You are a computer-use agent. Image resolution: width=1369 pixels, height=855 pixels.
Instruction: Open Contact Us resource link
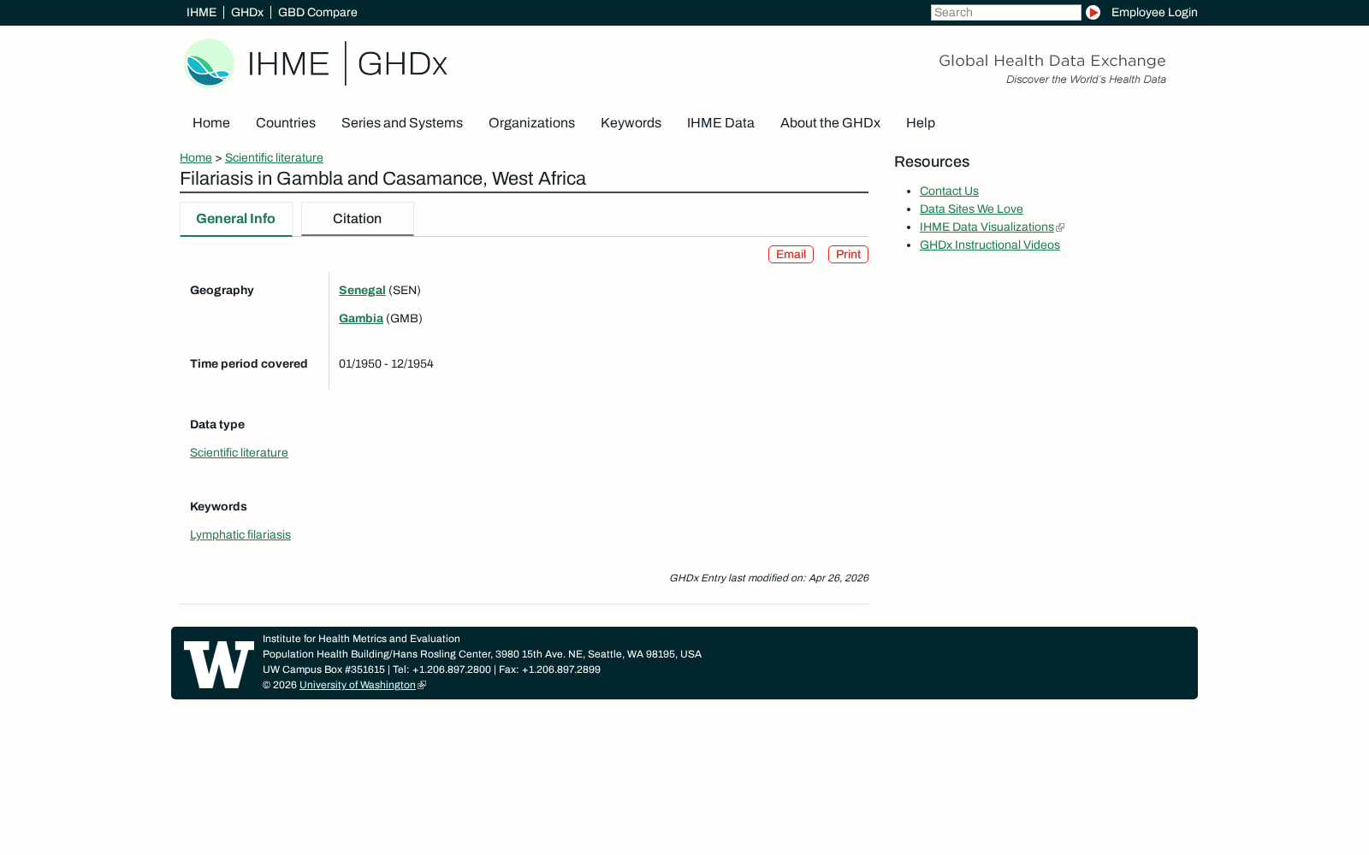coord(949,191)
